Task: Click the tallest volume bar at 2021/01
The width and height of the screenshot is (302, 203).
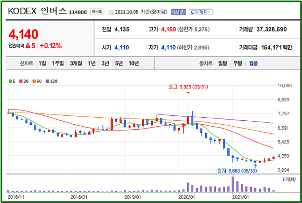Action: (233, 184)
